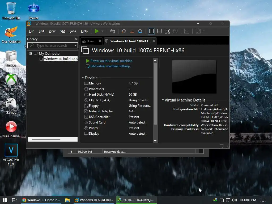
Task: Click the Enter full screen toolbar icon
Action: 167,31
